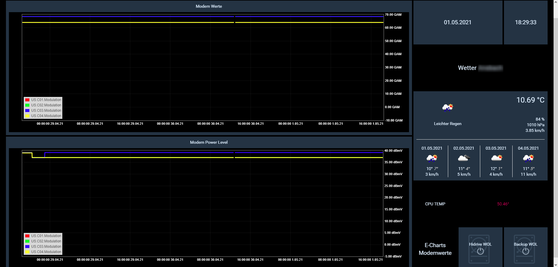This screenshot has height=267, width=558.
Task: Click the wind speed 3.85 km/h
Action: (x=535, y=130)
